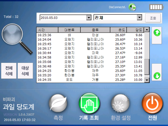
Task: Open the date dropdown showing 2010.05.03
Action: pyautogui.click(x=89, y=18)
